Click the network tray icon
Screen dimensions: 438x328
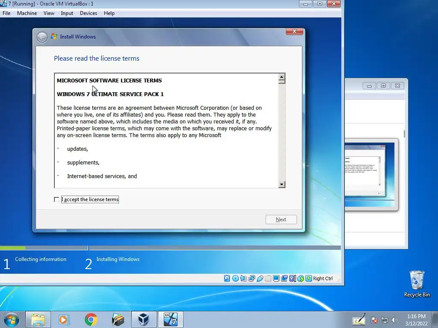pyautogui.click(x=385, y=320)
